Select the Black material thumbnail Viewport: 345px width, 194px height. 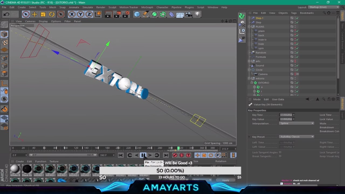pyautogui.click(x=27, y=169)
